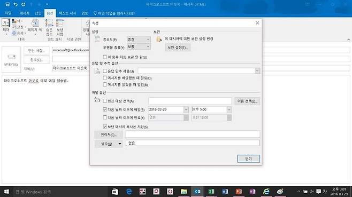
Task: Switch to the Insert (삽입) tab
Action: point(38,13)
